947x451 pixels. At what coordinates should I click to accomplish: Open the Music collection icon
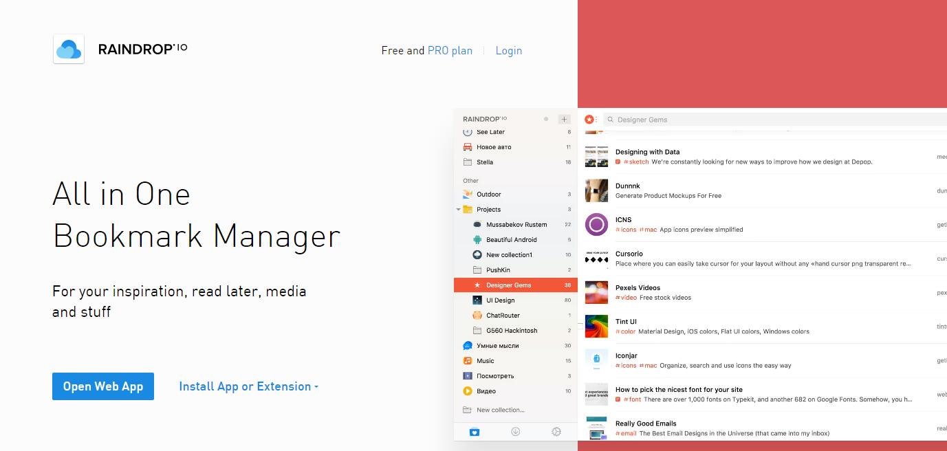[468, 361]
